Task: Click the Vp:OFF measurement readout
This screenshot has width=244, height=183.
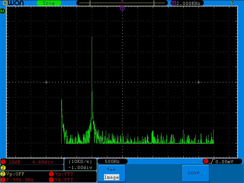Action: coord(15,174)
